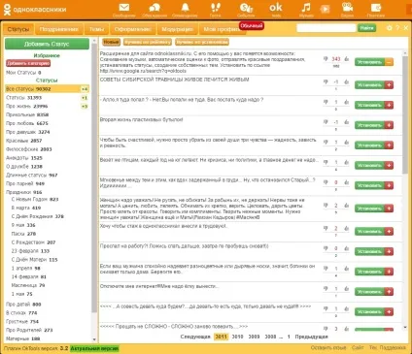
Task: Click the video play icon beside Music
Action: (x=325, y=9)
